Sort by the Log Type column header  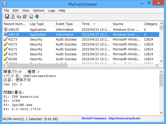(x=41, y=24)
